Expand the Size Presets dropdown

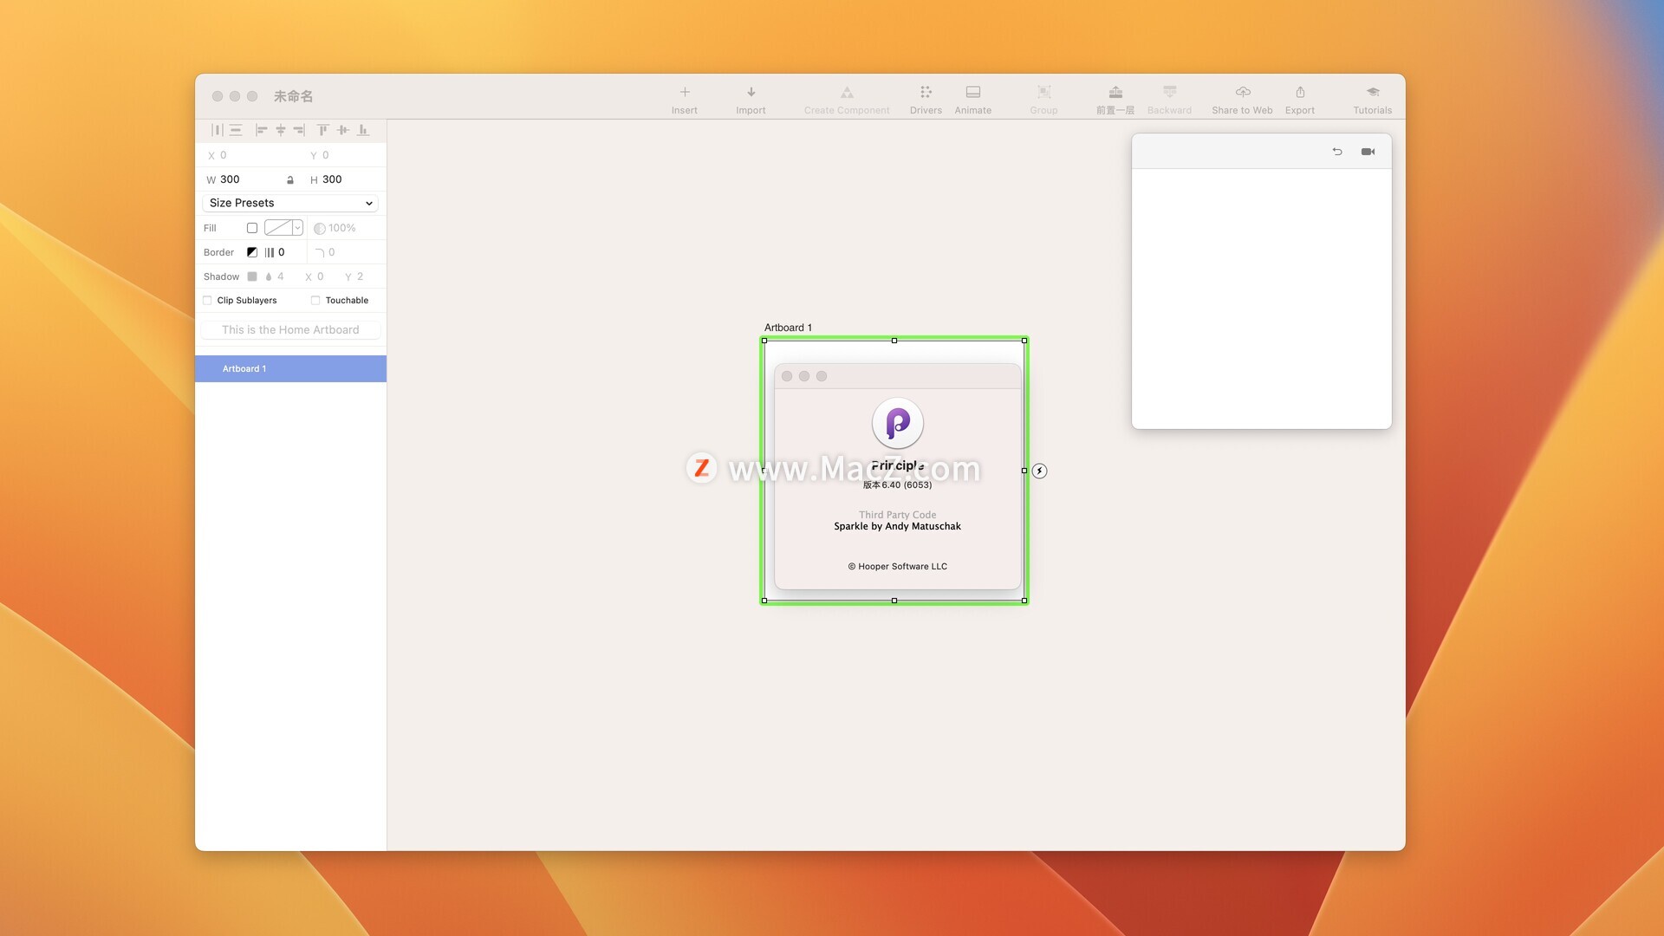pyautogui.click(x=290, y=203)
